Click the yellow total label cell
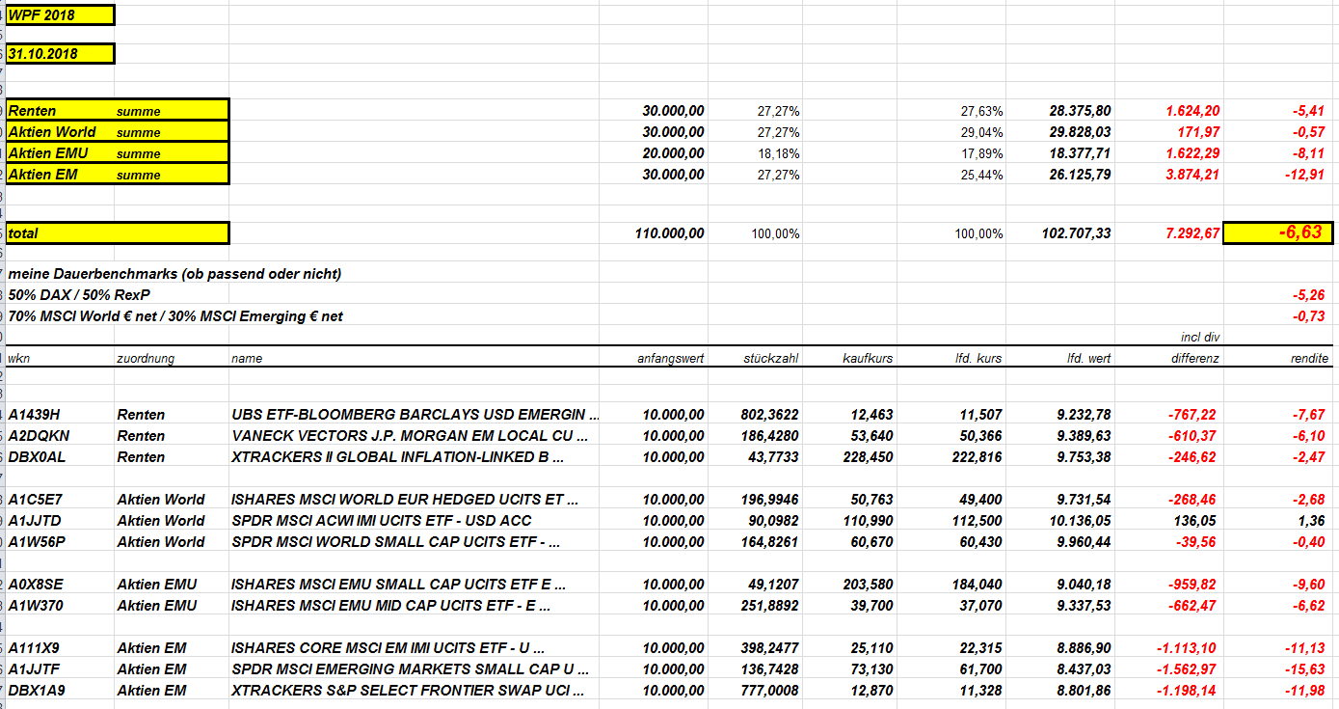This screenshot has height=709, width=1339. [x=118, y=232]
